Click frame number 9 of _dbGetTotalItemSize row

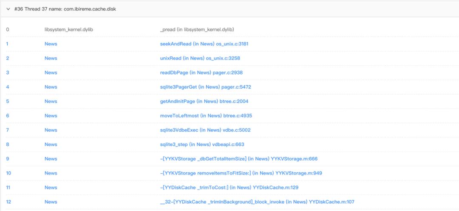[8, 159]
